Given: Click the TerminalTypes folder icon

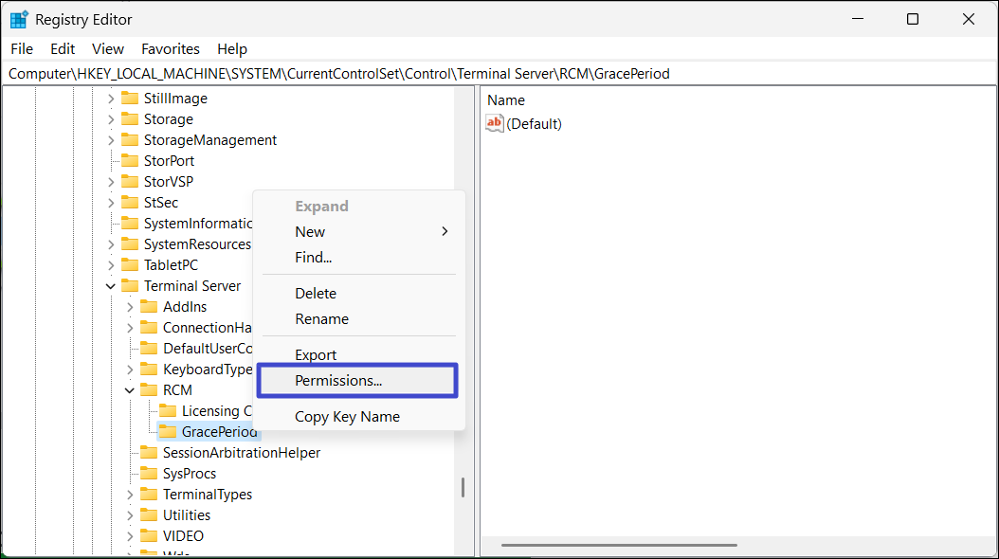Looking at the screenshot, I should click(149, 495).
